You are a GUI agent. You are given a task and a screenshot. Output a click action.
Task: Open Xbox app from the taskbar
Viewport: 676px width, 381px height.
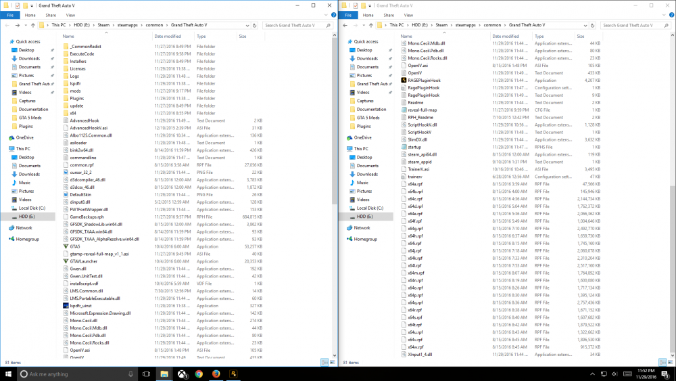(x=181, y=374)
